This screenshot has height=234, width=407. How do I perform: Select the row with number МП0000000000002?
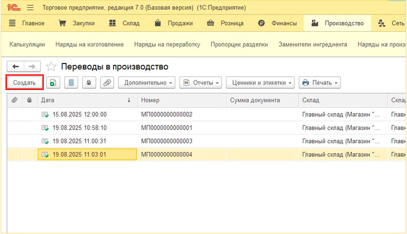coord(166,114)
